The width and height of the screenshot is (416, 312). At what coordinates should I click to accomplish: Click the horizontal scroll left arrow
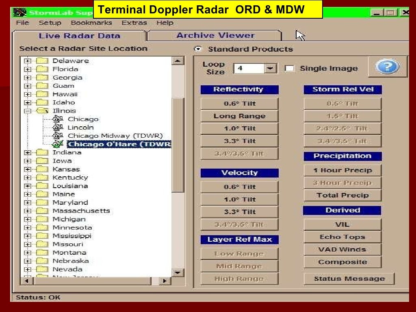click(x=26, y=281)
